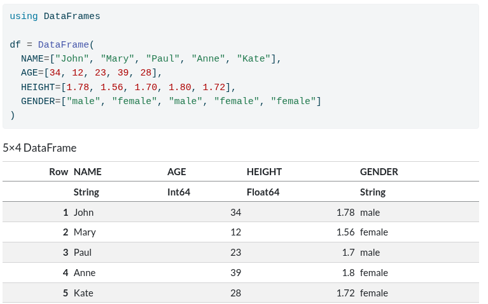Select the Kate name cell
488x304 pixels.
point(83,293)
